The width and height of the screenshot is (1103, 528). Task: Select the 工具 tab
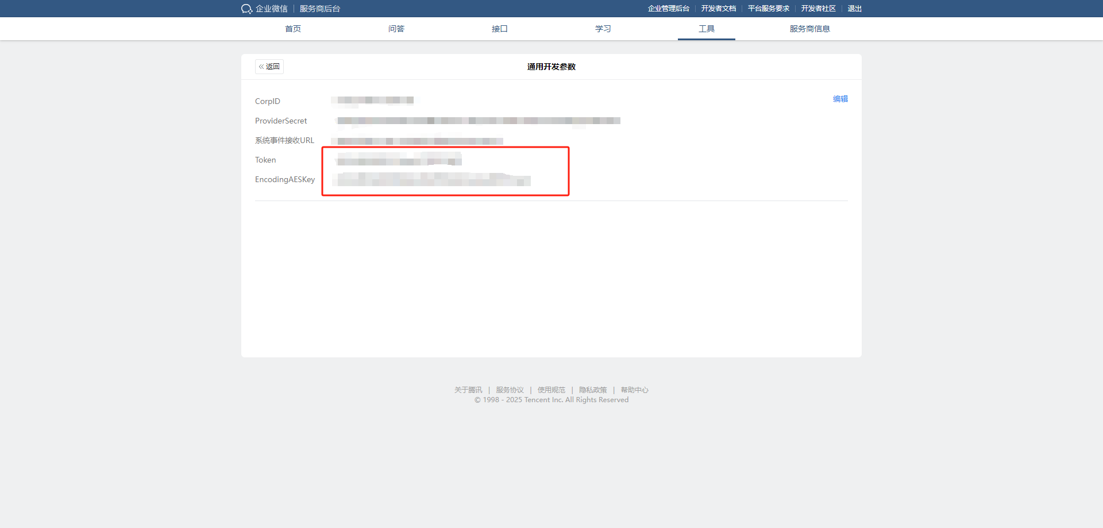[x=707, y=29]
